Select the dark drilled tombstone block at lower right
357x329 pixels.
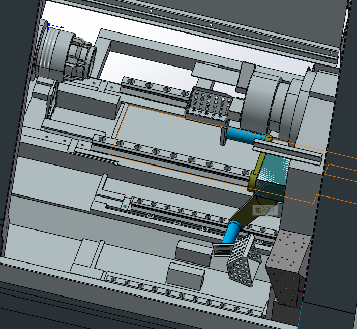tap(288, 268)
